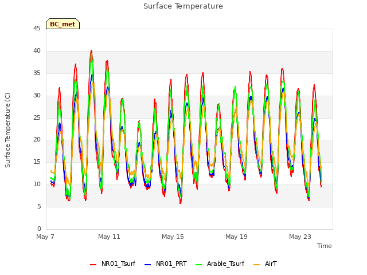This screenshot has width=367, height=275.
Task: Click the 0 y-axis tick label
Action: (39, 229)
